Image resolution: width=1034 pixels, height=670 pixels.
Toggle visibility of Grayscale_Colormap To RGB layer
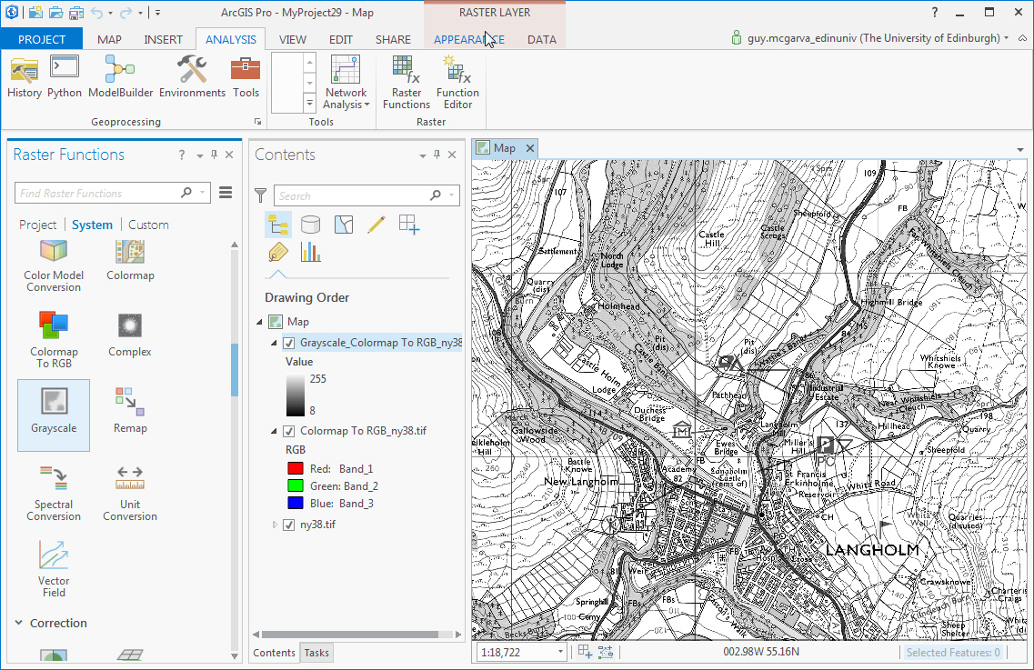tap(289, 343)
